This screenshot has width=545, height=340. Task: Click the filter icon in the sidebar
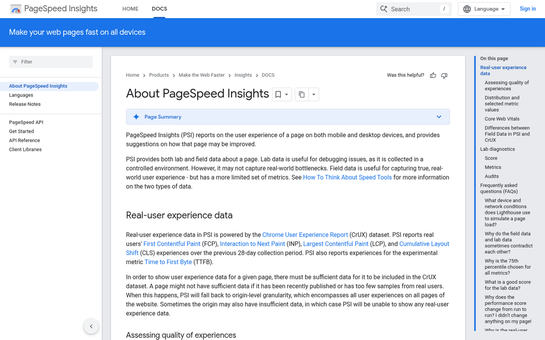(x=16, y=61)
